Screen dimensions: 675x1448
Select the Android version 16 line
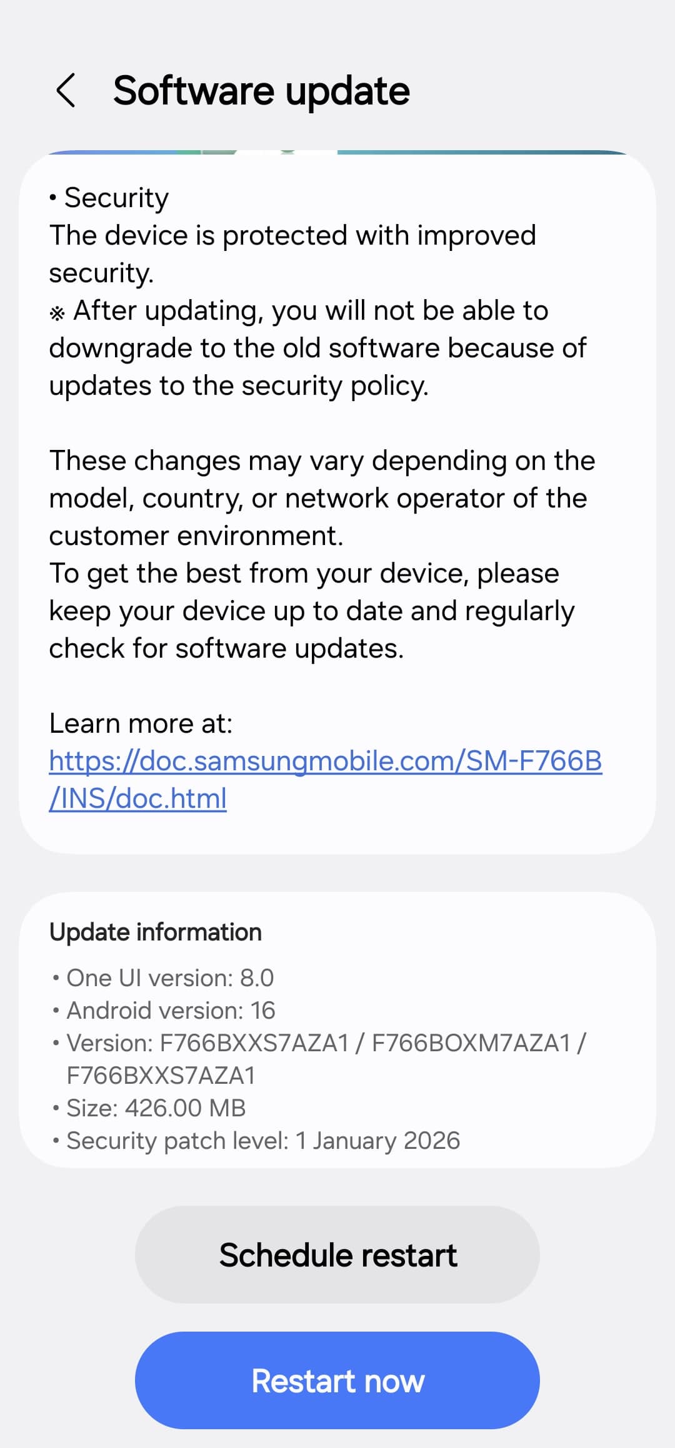click(x=171, y=1011)
